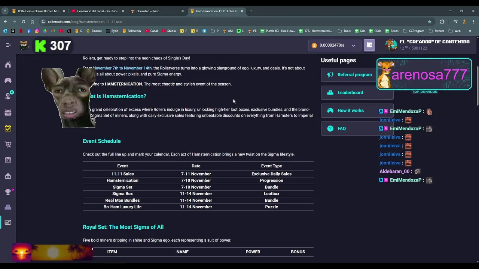Click the Aldebaran_00 chat username
Screen dimensions: 479x269
pyautogui.click(x=394, y=171)
